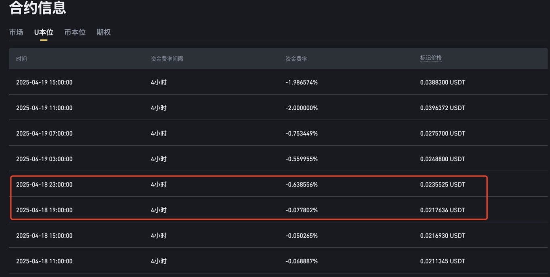Viewport: 550px width, 277px height.
Task: Click the 资金费率 column header
Action: pyautogui.click(x=296, y=59)
